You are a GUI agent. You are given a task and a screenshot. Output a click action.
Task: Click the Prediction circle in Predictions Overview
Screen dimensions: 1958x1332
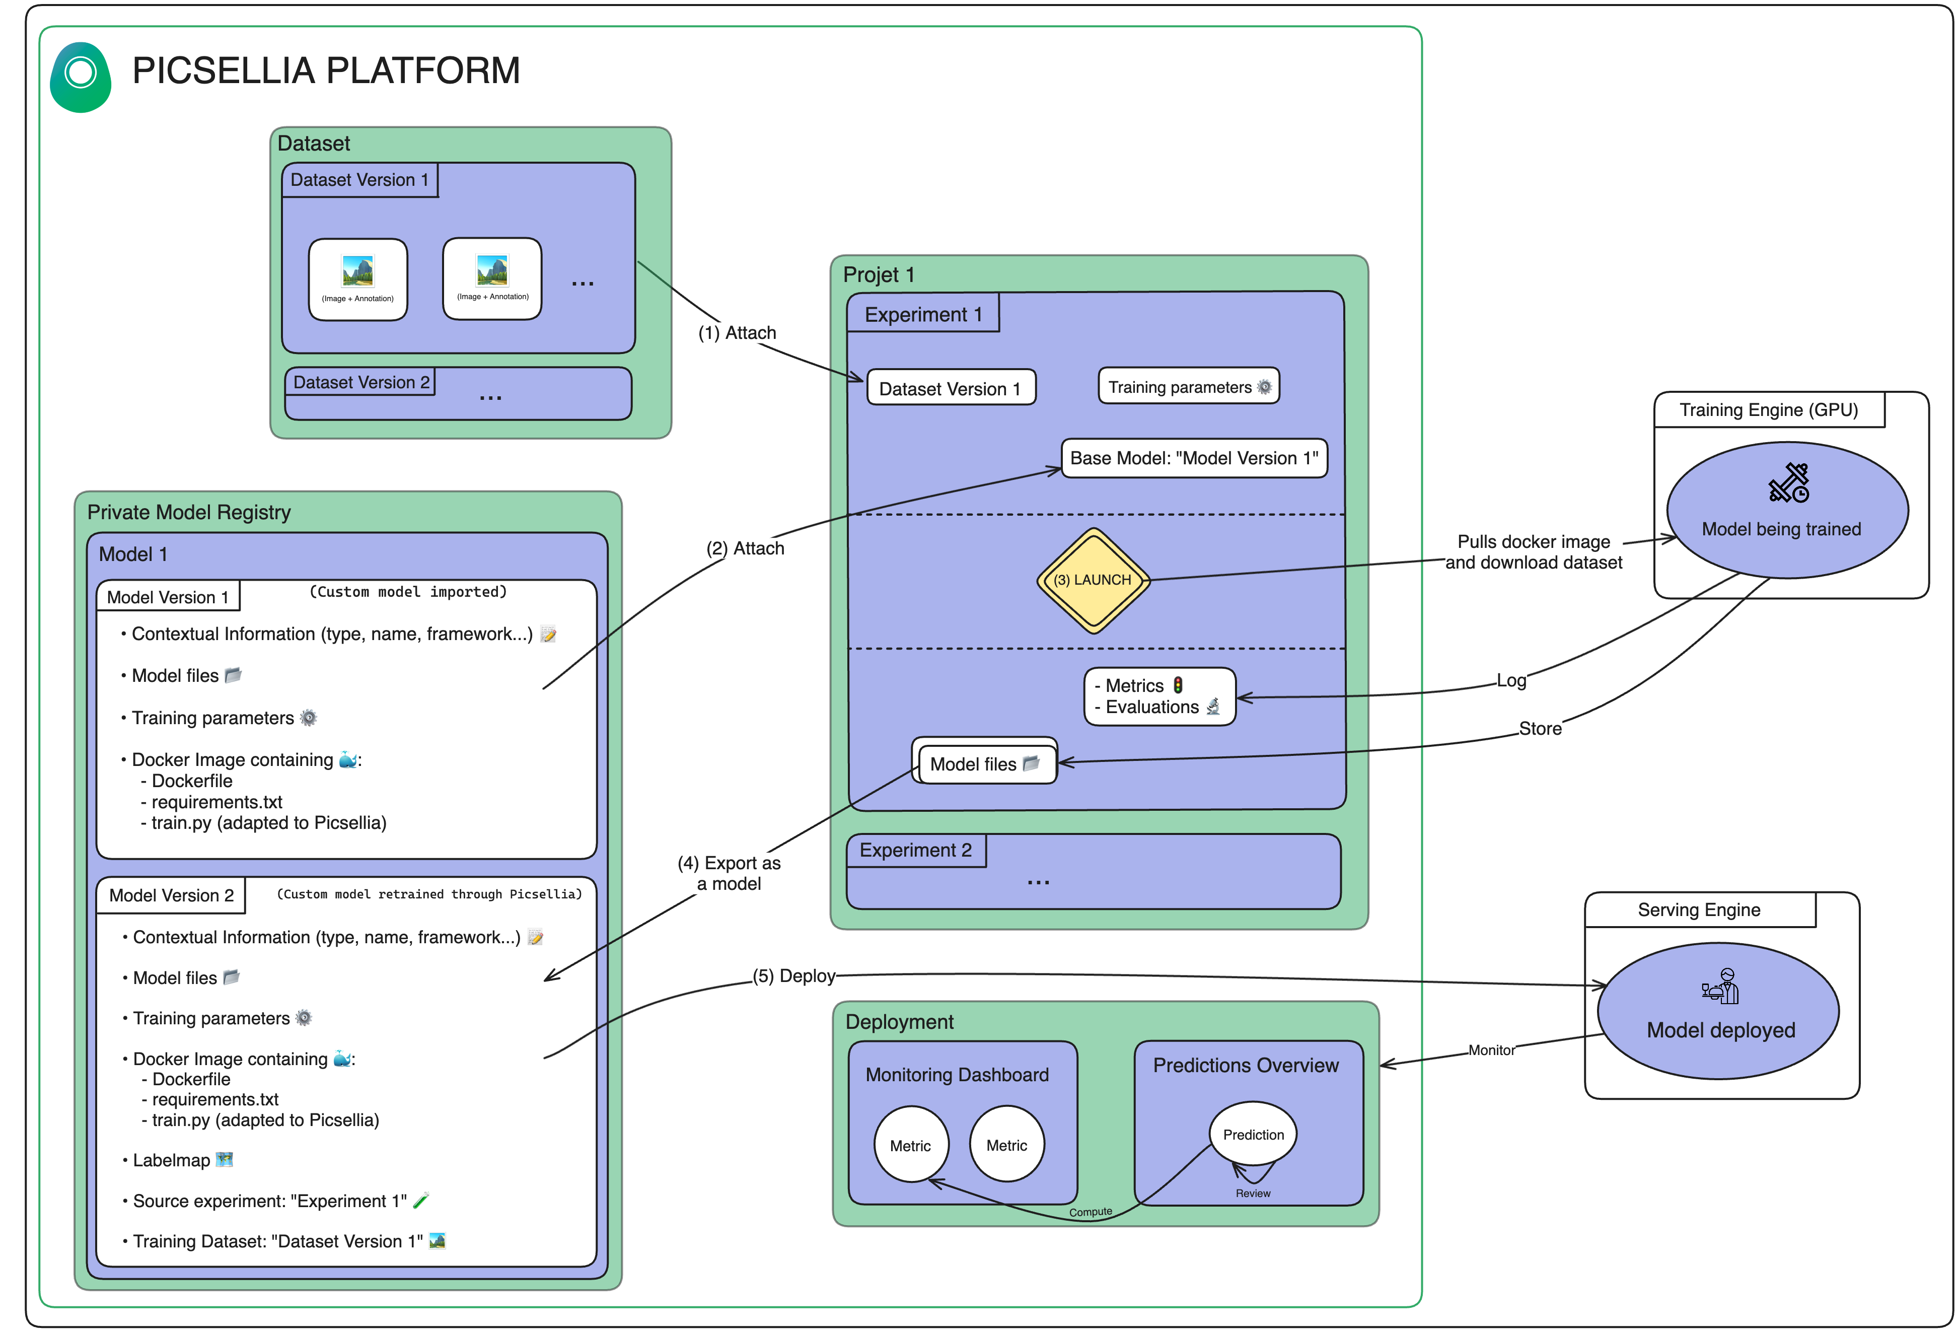click(1253, 1134)
